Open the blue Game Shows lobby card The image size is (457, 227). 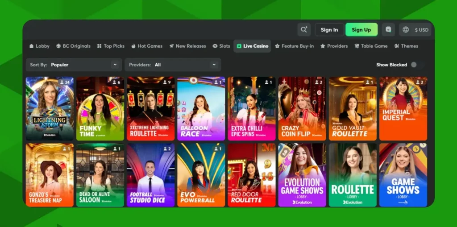click(x=403, y=175)
